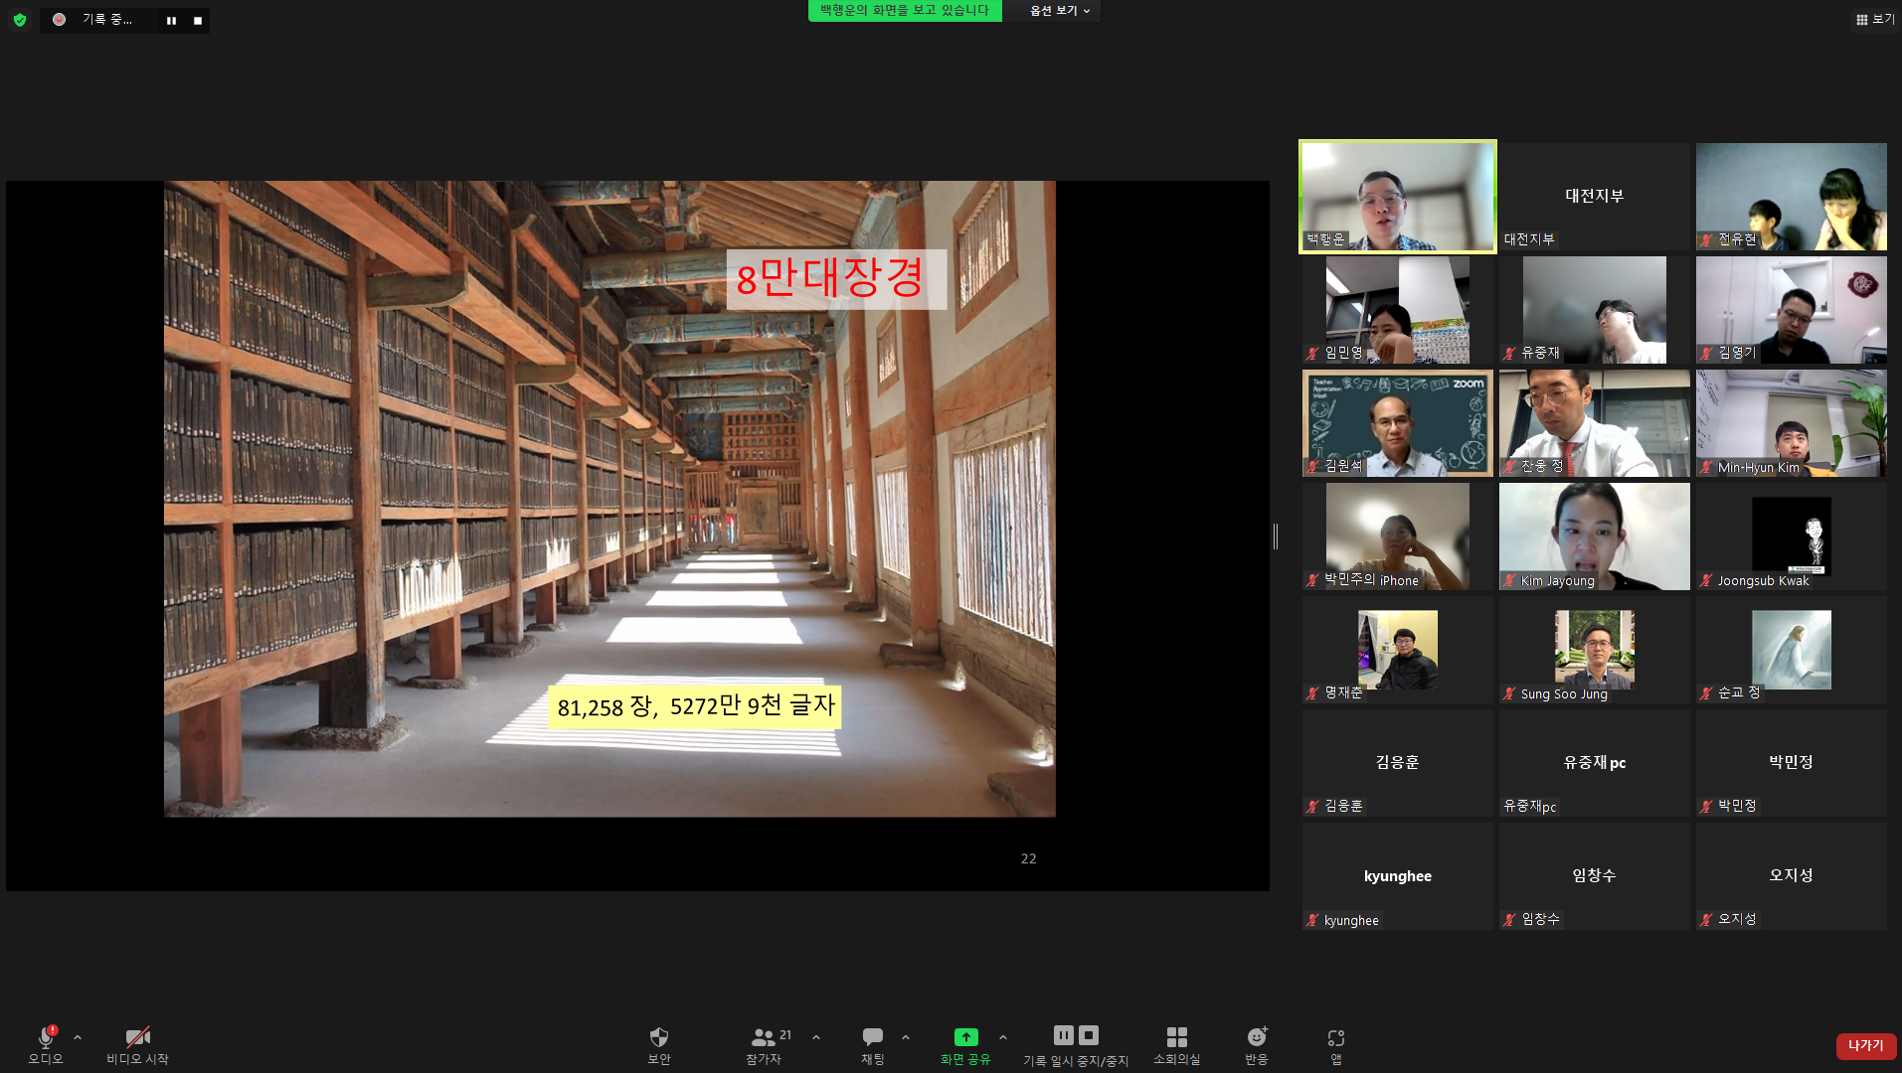The height and width of the screenshot is (1073, 1902).
Task: Pause the recording in top bar
Action: point(172,20)
